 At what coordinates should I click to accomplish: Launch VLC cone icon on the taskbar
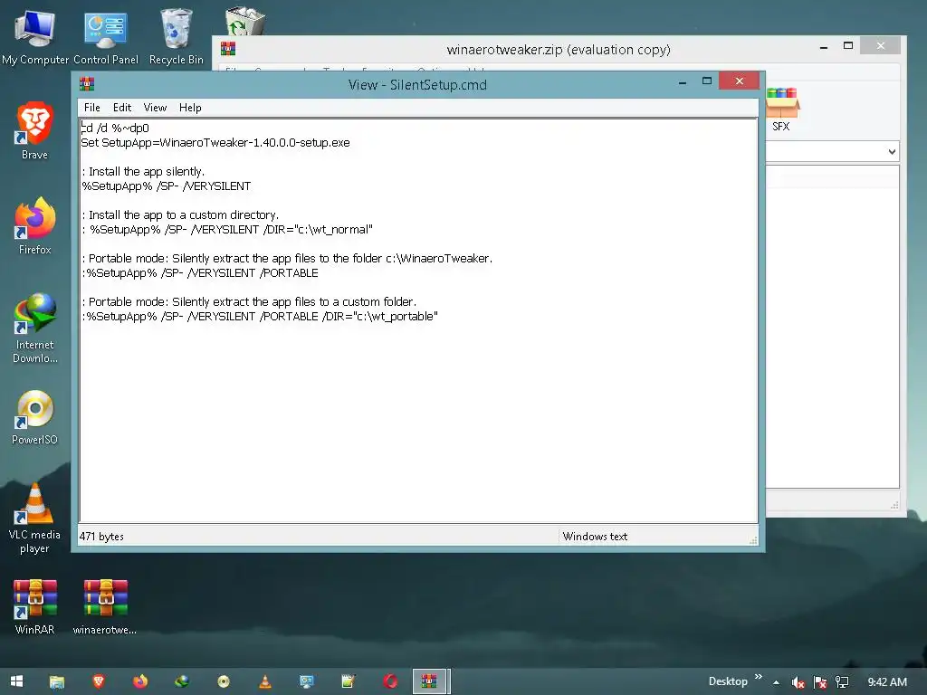tap(265, 681)
